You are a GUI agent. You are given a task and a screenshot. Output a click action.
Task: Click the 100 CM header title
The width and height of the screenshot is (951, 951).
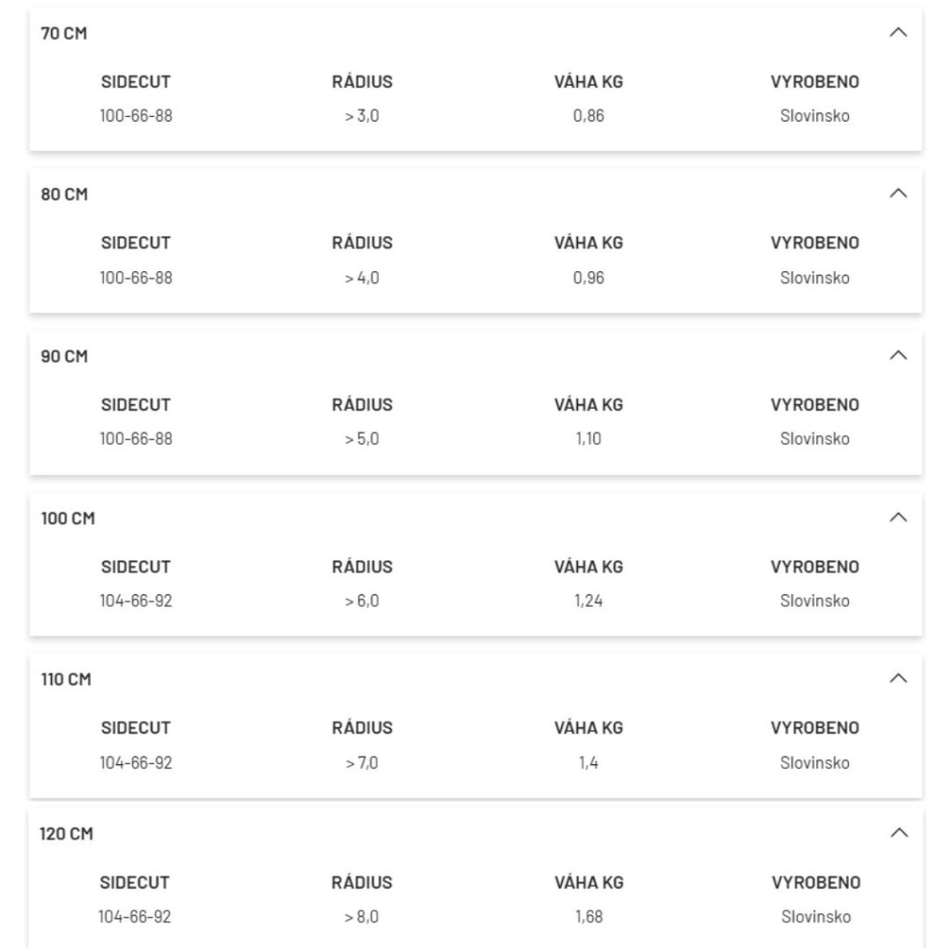tap(68, 519)
